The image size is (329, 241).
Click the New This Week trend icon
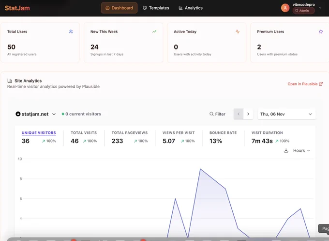154,32
